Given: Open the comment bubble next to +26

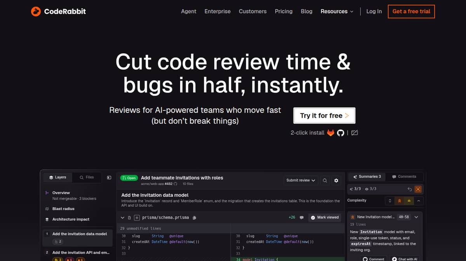Looking at the screenshot, I should coord(302,218).
